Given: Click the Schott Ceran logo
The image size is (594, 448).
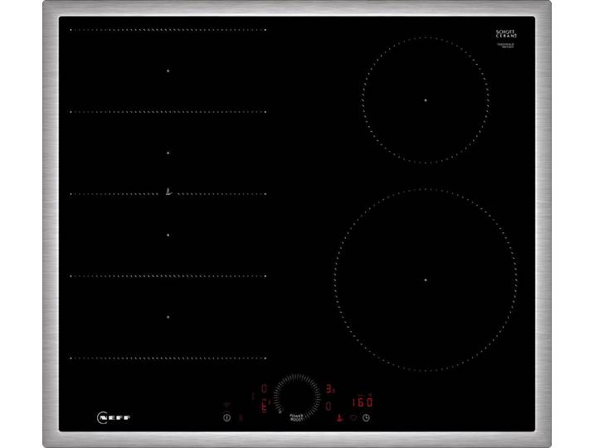Looking at the screenshot, I should tap(506, 34).
